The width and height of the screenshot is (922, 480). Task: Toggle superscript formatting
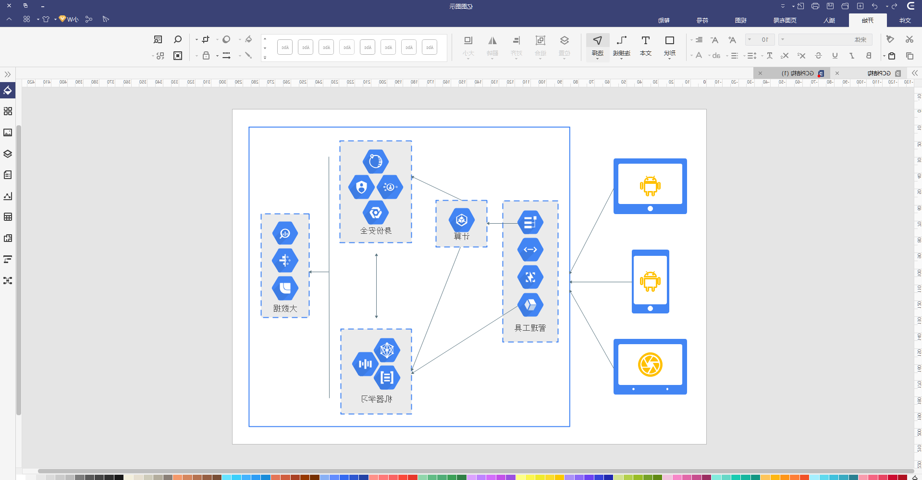pyautogui.click(x=801, y=56)
